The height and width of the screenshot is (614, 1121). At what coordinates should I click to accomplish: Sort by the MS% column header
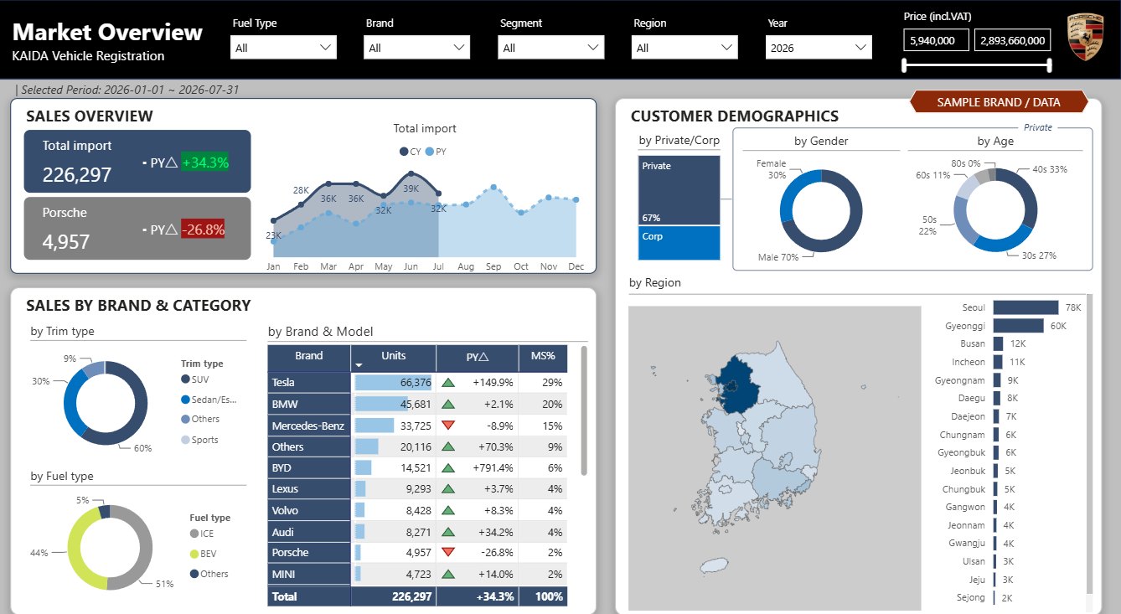click(x=543, y=358)
